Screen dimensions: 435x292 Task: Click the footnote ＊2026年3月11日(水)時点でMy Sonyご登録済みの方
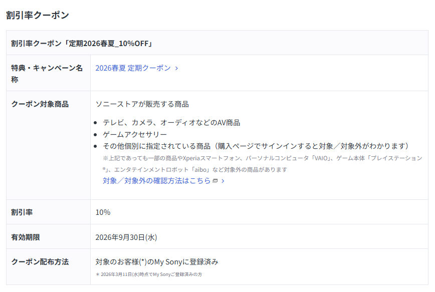[x=149, y=274]
